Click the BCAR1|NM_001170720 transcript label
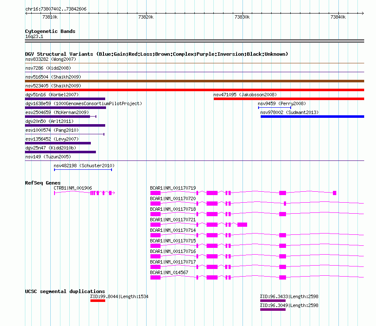376x326 pixels. 173,198
